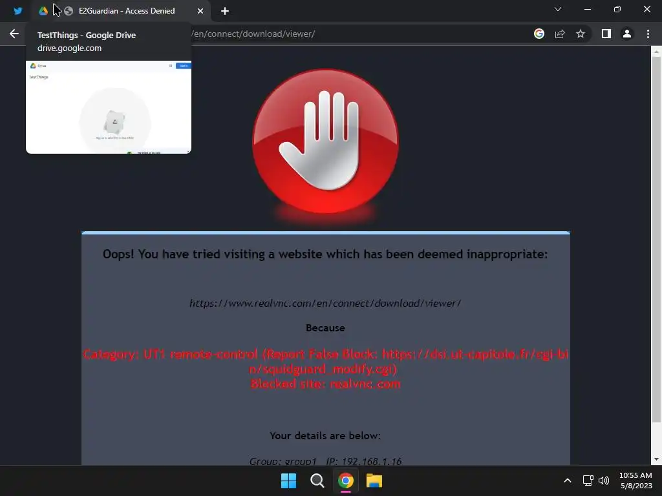Open a new browser tab

[x=225, y=11]
